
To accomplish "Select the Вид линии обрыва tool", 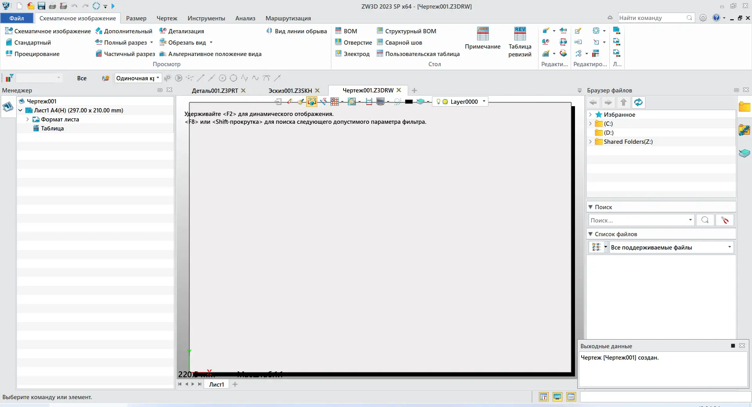I will coord(296,31).
